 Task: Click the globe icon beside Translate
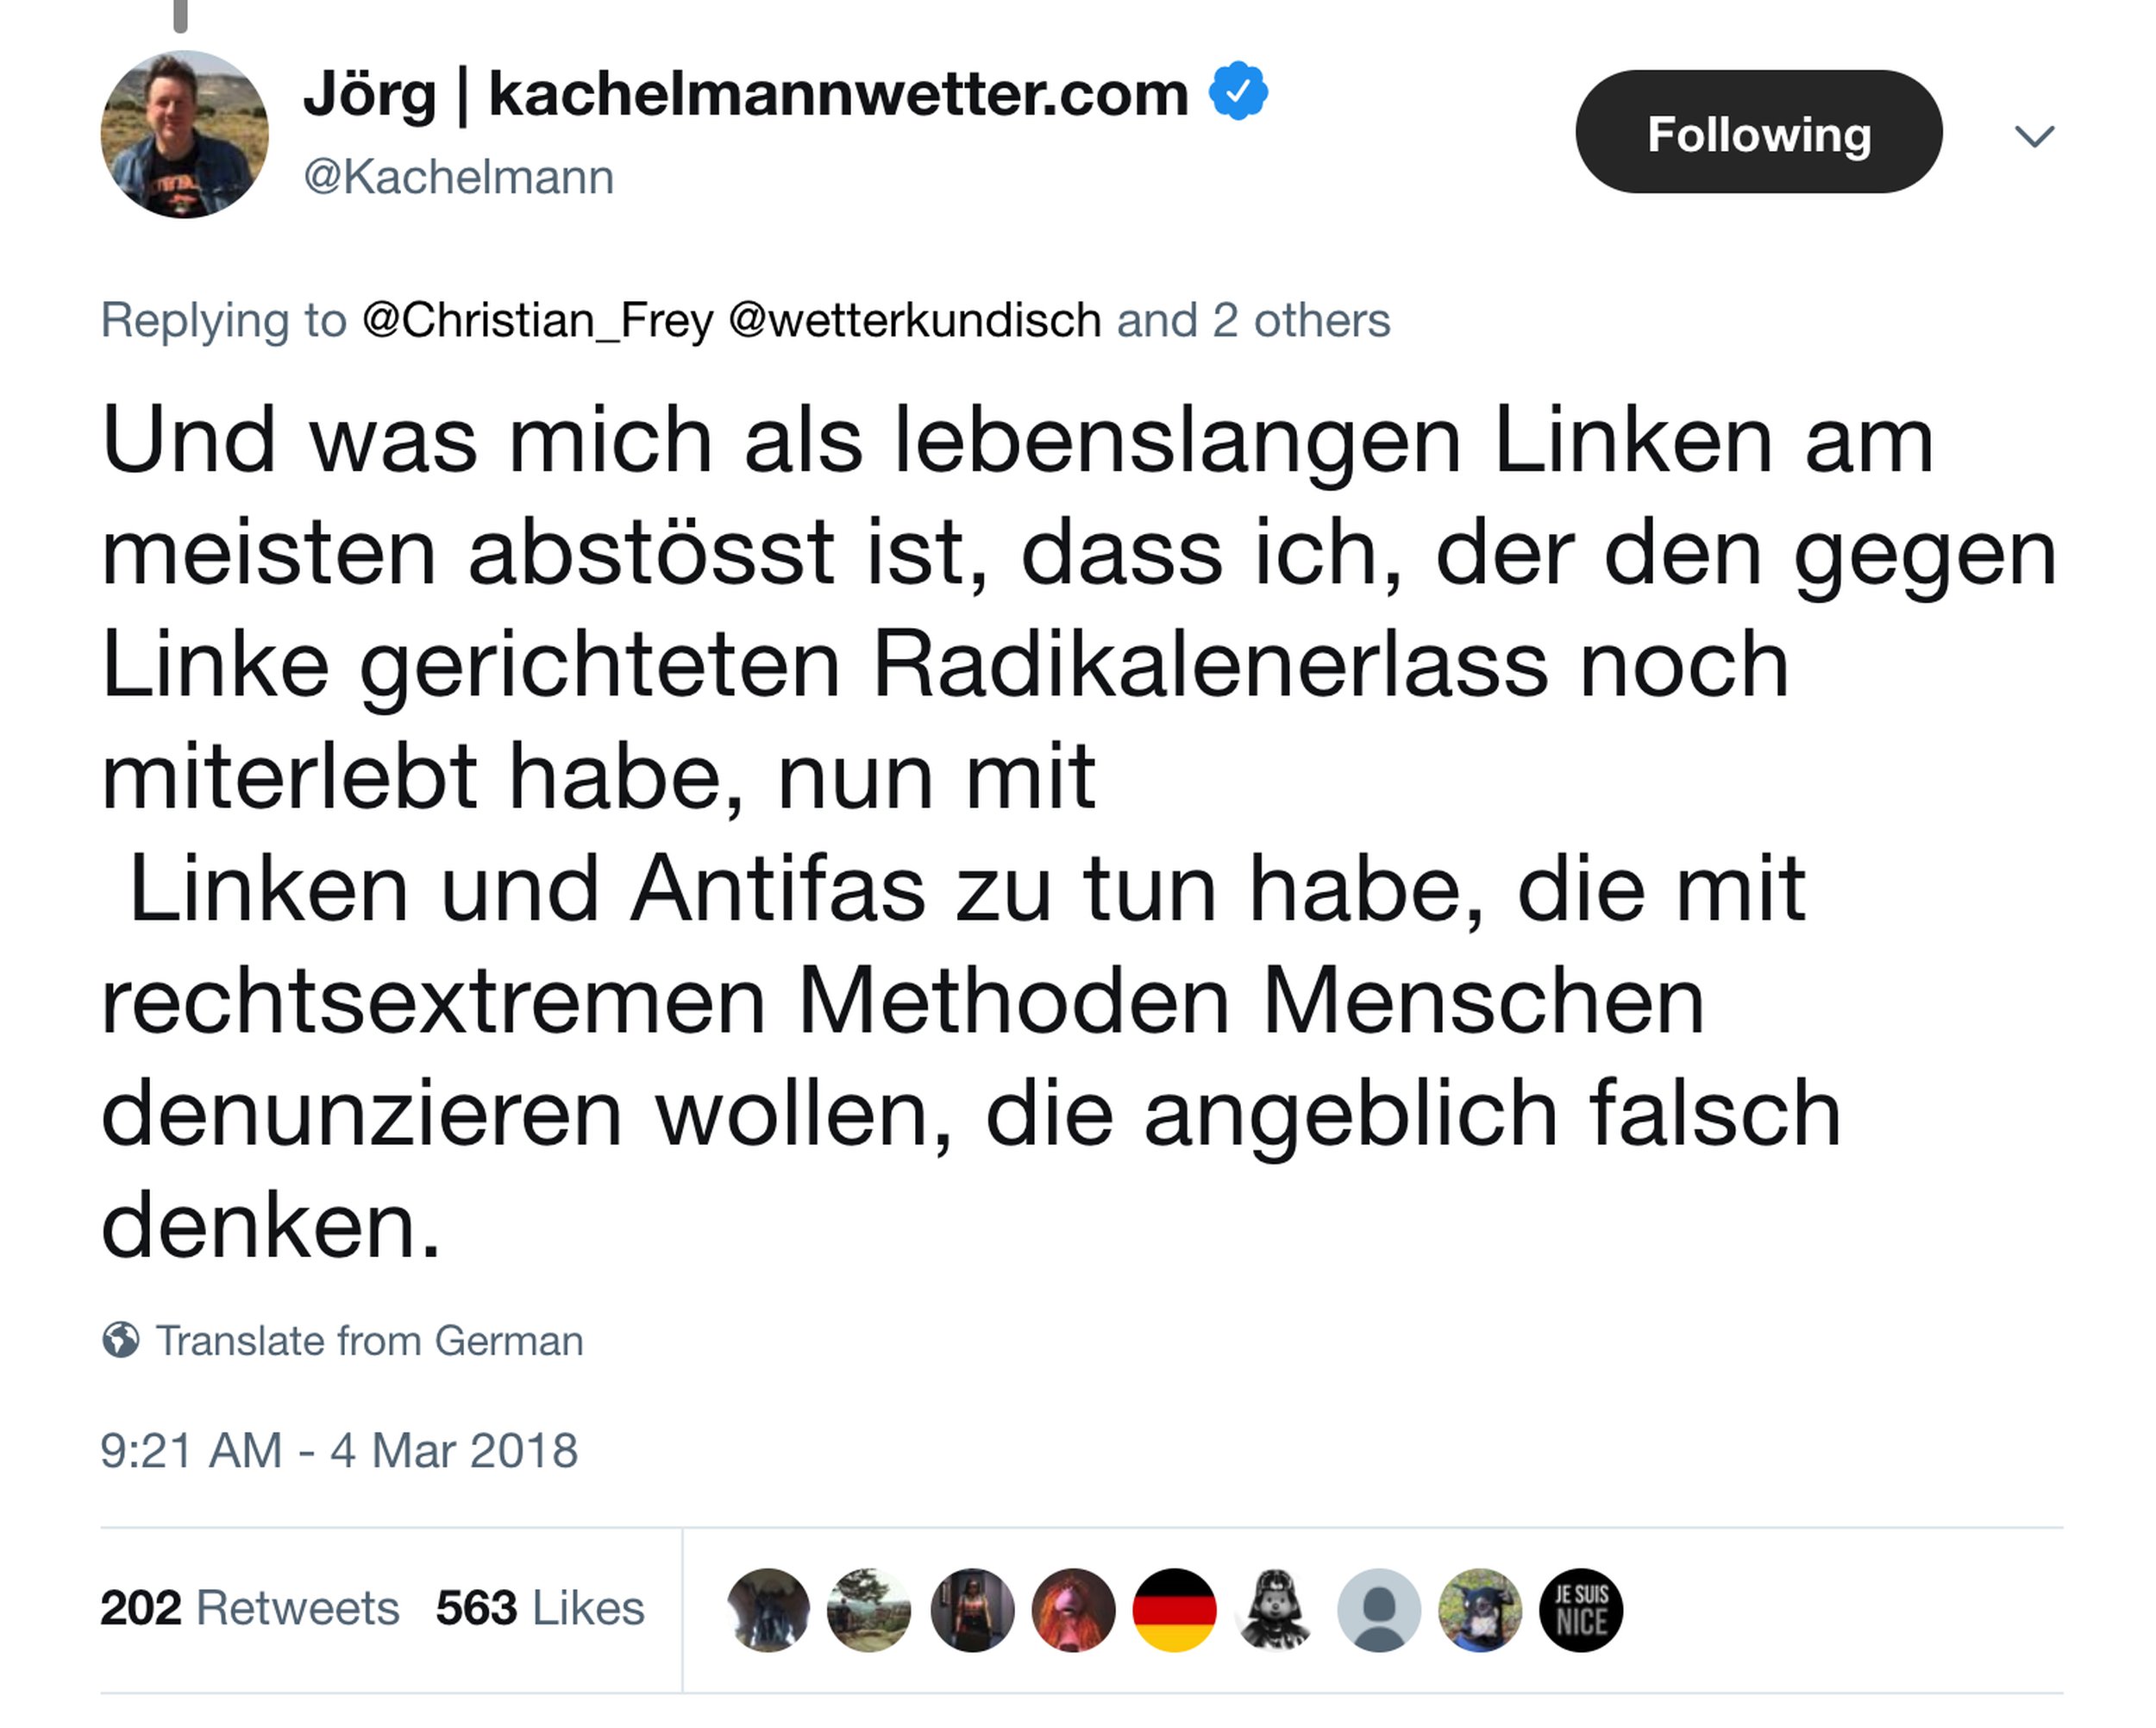[121, 1340]
